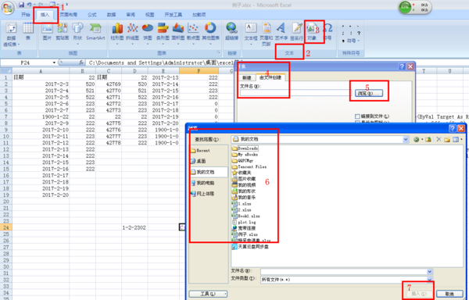This screenshot has width=469, height=300.
Task: Click the Office button logo
Action: click(x=8, y=8)
